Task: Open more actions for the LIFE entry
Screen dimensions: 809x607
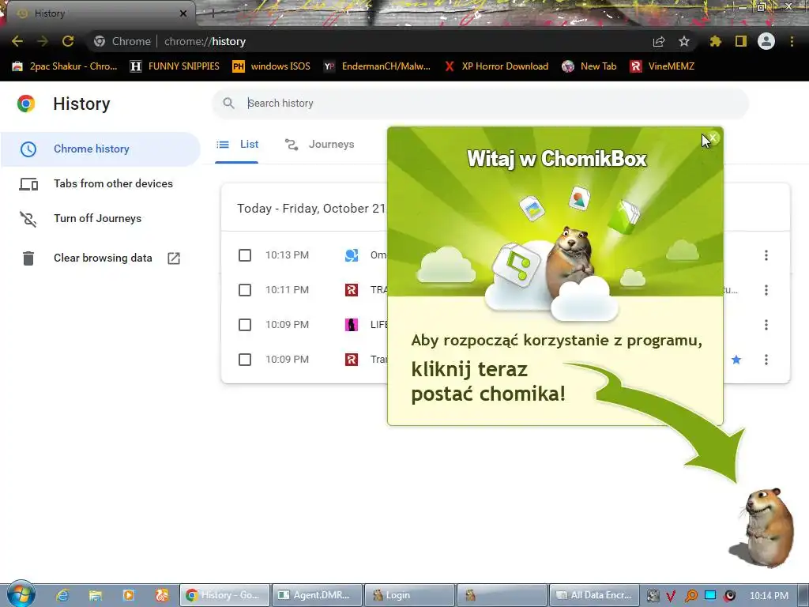Action: pyautogui.click(x=766, y=325)
